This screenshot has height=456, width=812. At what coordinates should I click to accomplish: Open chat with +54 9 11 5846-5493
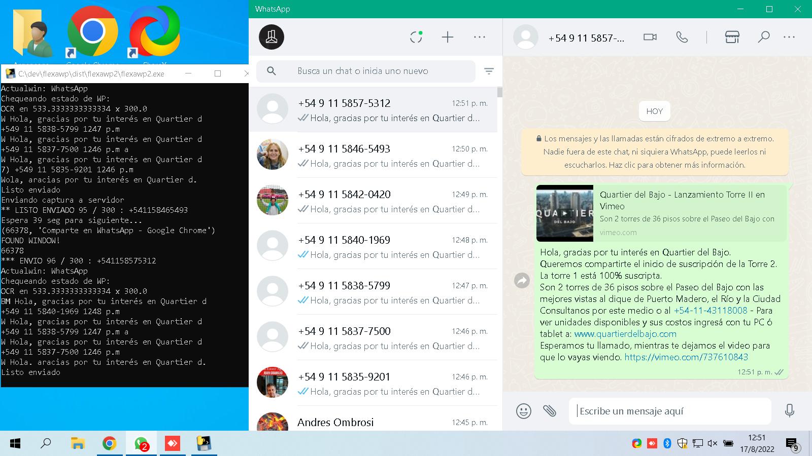373,155
